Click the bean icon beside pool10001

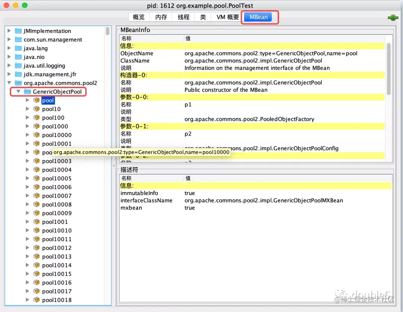click(x=37, y=144)
